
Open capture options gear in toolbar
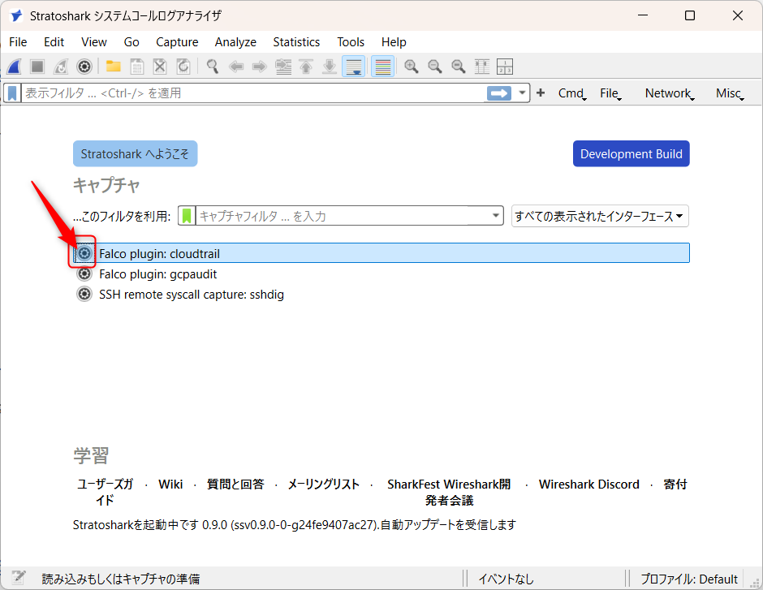[84, 67]
